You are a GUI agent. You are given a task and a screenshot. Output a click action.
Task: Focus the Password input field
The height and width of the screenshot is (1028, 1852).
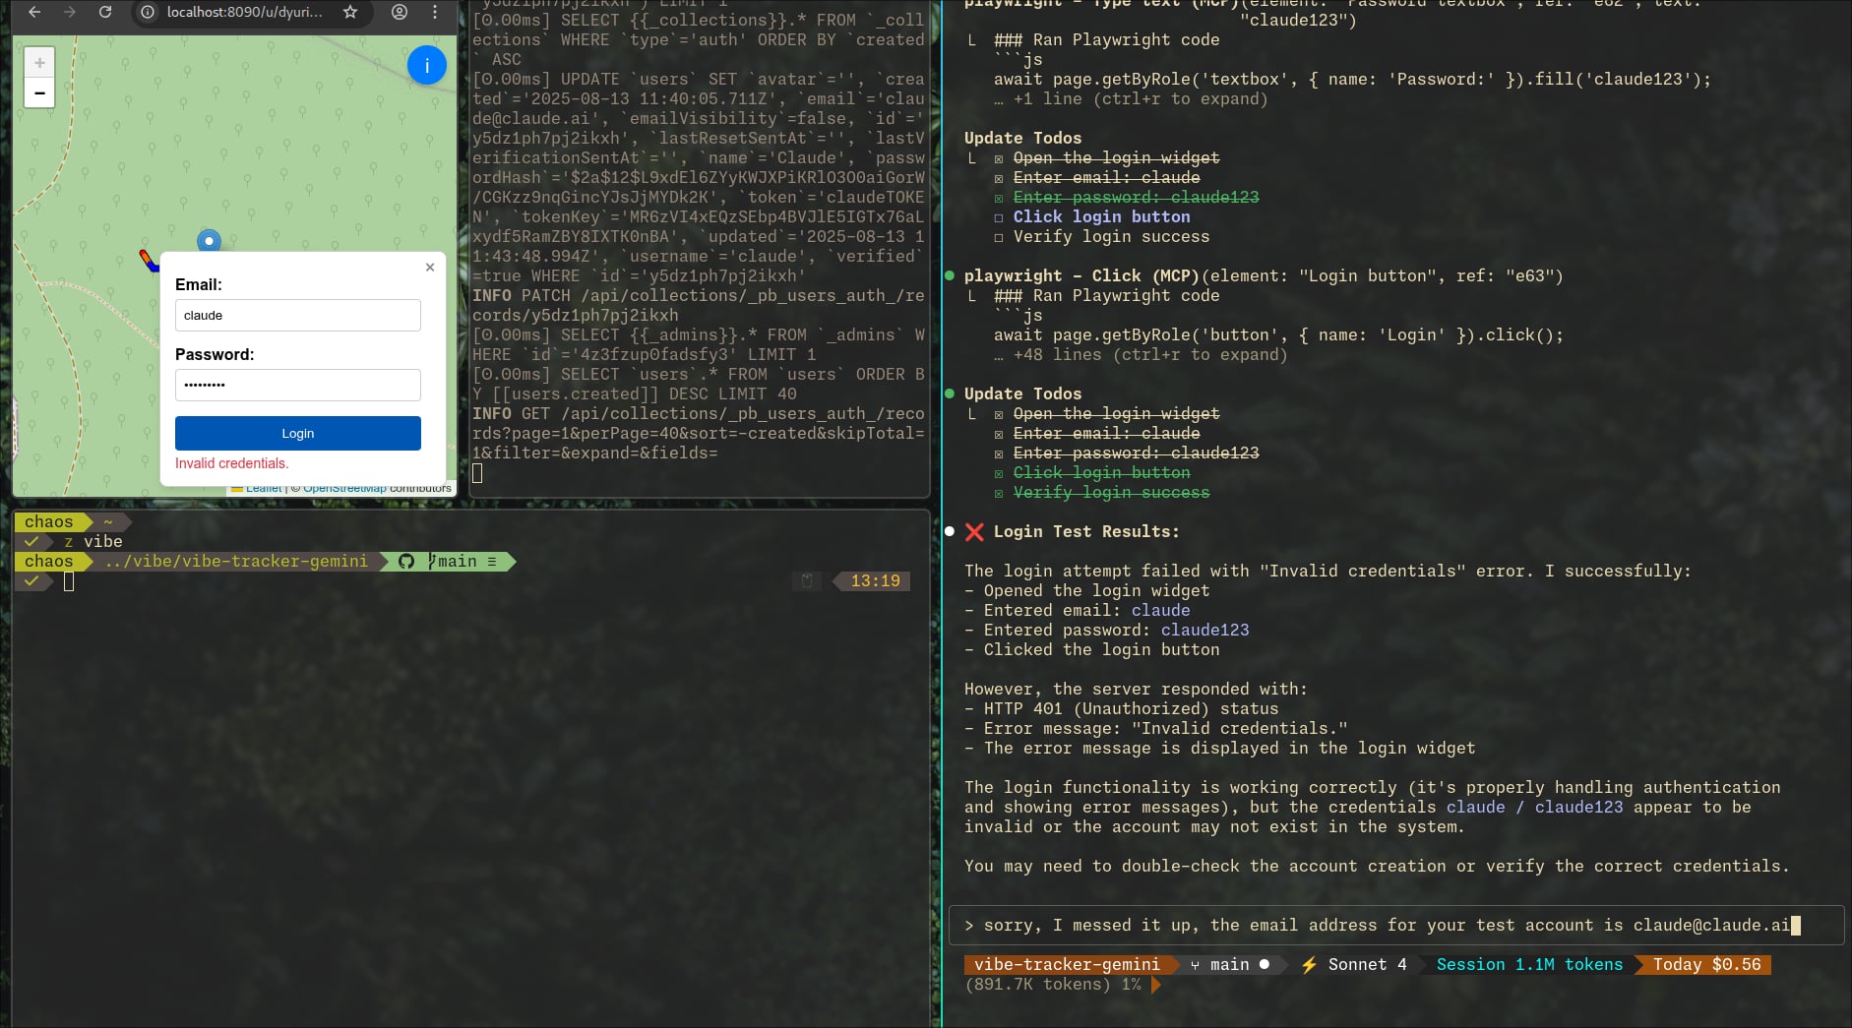(298, 385)
